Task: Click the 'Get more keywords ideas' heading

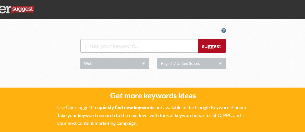Action: (x=153, y=96)
